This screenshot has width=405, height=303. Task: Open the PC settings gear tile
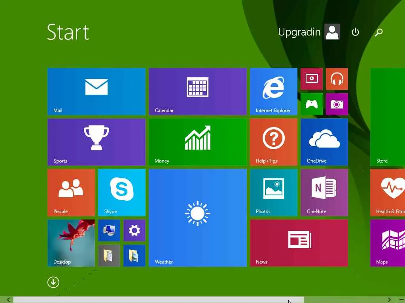134,230
